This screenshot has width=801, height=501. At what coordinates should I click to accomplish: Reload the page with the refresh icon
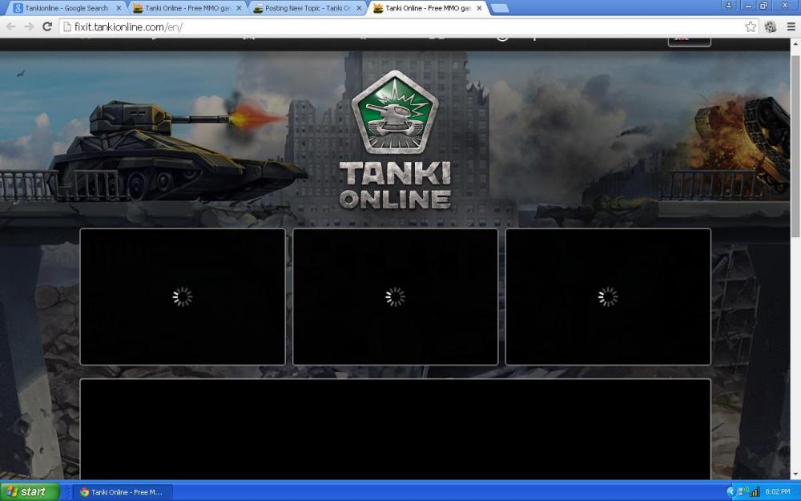(47, 26)
